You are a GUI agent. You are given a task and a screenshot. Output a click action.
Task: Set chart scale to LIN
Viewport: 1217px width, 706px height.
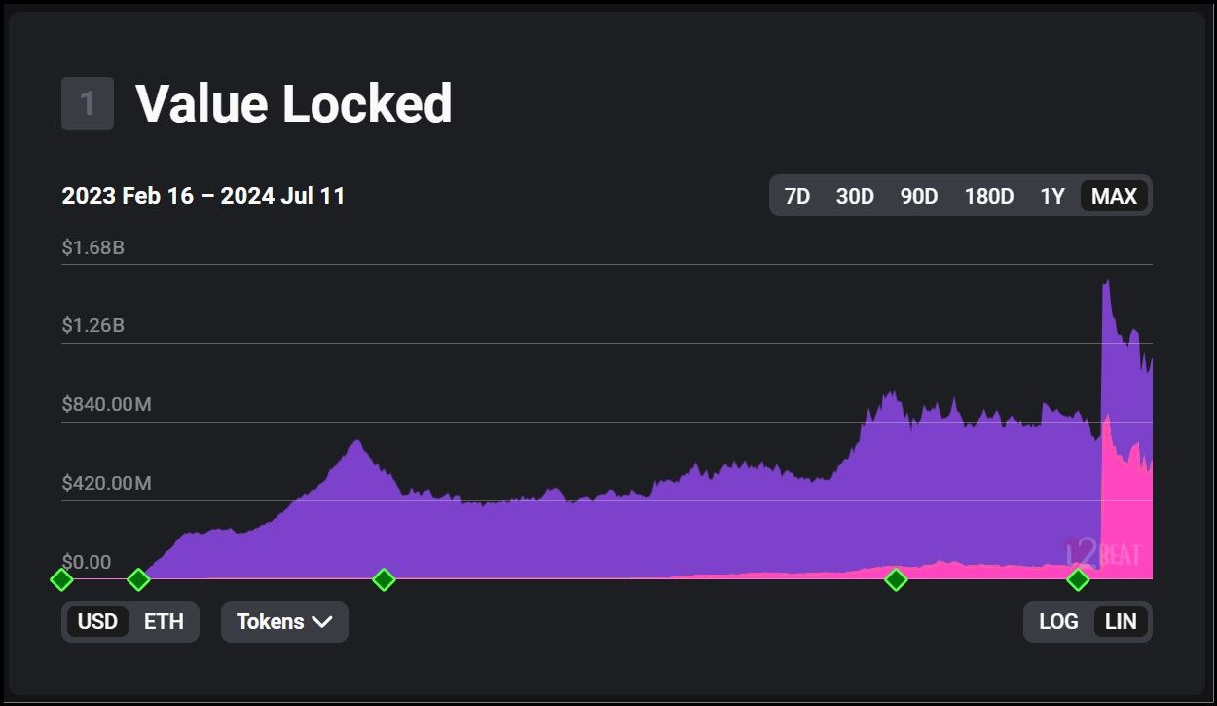click(1121, 622)
